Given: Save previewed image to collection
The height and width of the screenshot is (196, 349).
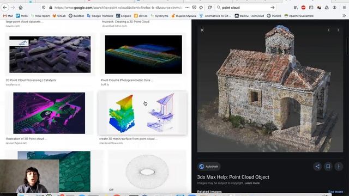Looking at the screenshot, I should (x=328, y=167).
